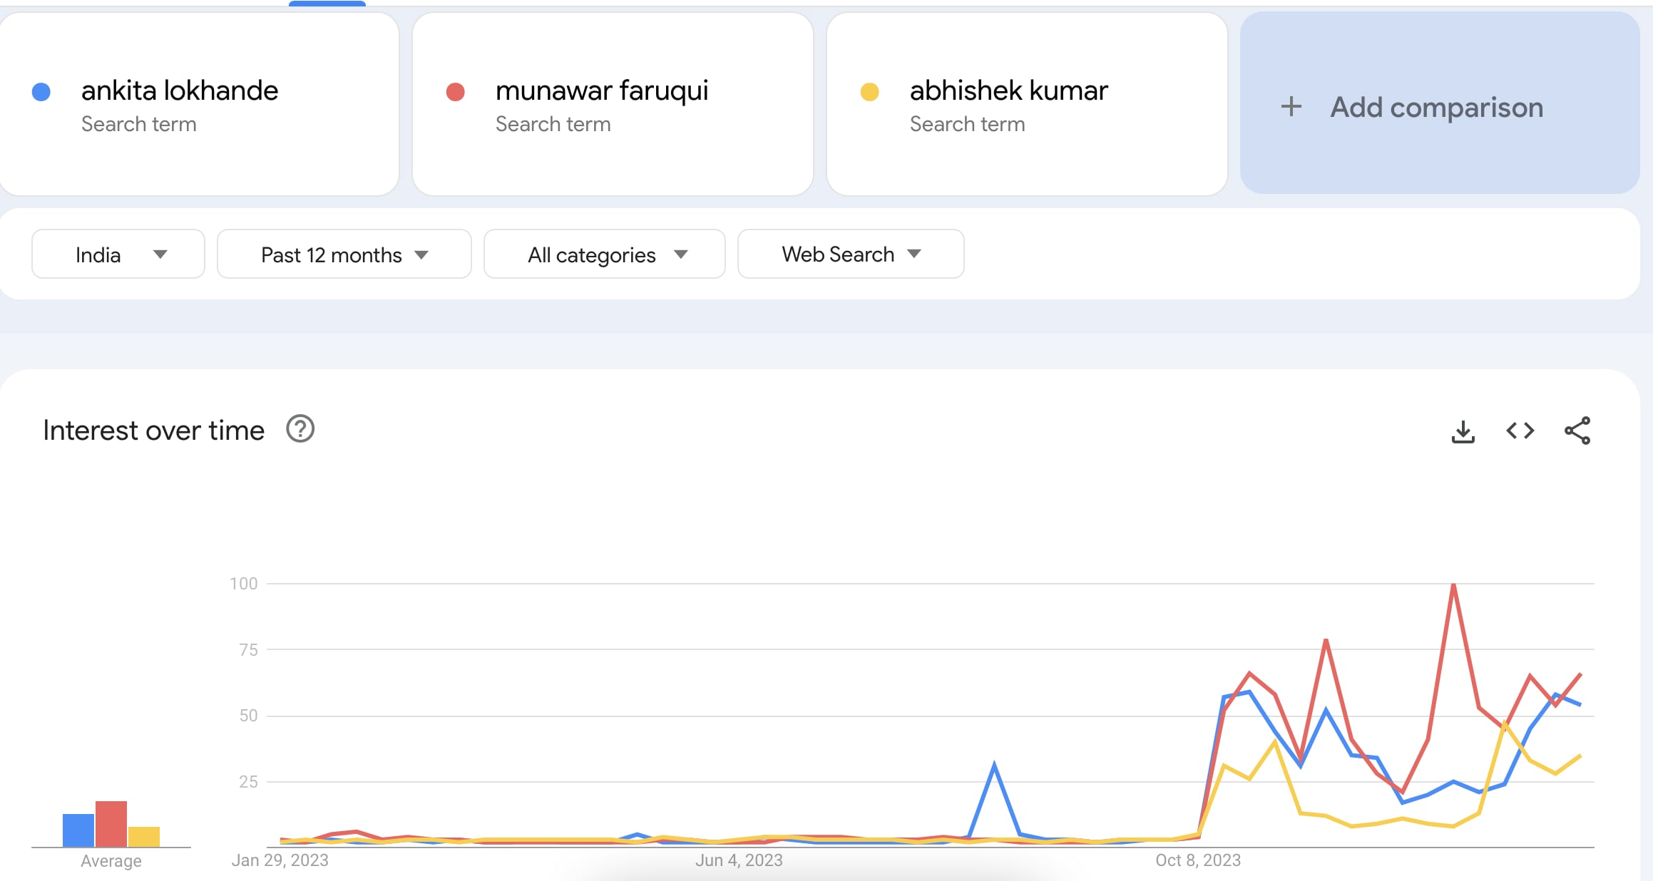The width and height of the screenshot is (1653, 881).
Task: Click the blue average bar
Action: (x=78, y=830)
